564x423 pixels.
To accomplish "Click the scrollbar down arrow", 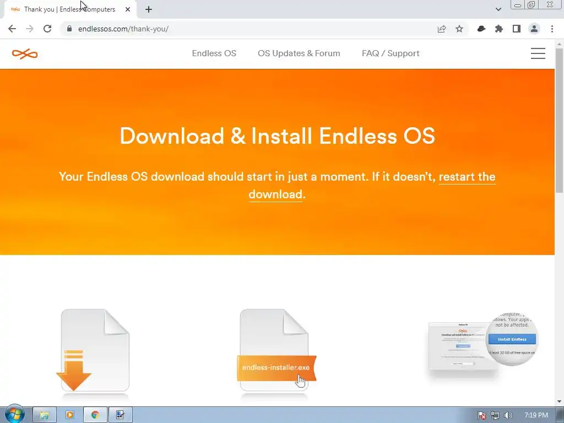I will click(x=559, y=402).
